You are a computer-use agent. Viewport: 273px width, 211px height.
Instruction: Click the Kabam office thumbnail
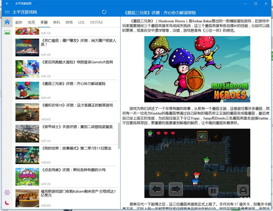(27, 198)
